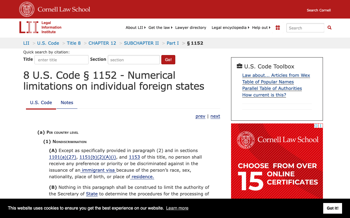Click the gift donate icon
Image resolution: width=350 pixels, height=218 pixels.
pyautogui.click(x=278, y=28)
